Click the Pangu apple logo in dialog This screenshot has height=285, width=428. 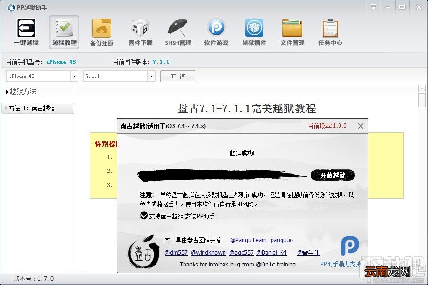pos(144,252)
